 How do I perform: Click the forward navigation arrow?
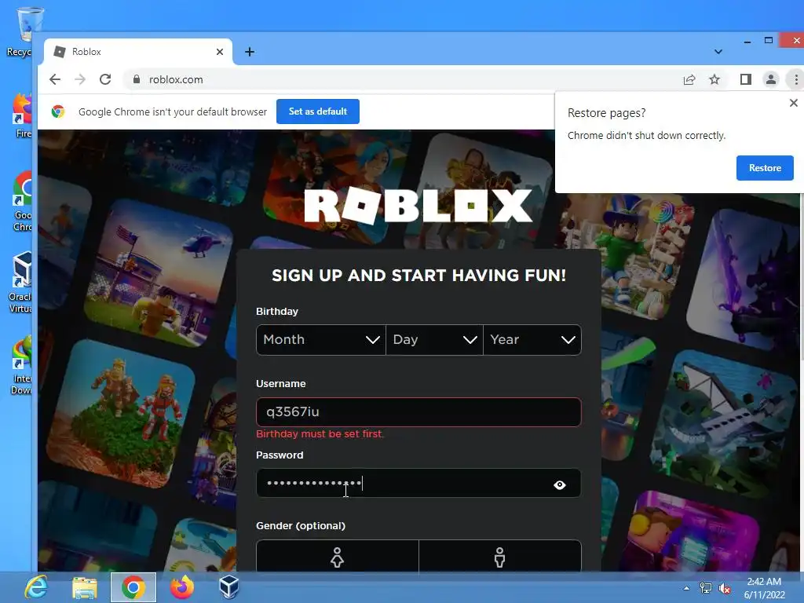(x=80, y=79)
